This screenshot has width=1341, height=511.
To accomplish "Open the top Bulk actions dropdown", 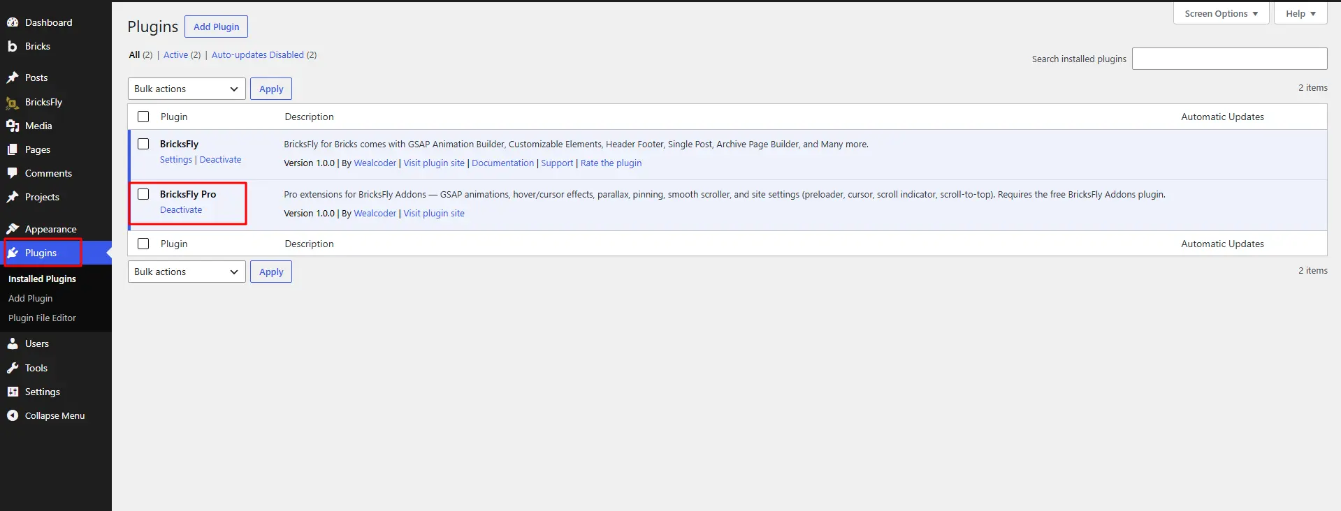I will click(187, 89).
